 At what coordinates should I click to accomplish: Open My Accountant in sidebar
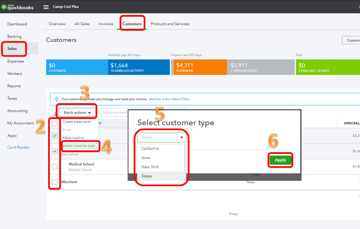[21, 123]
